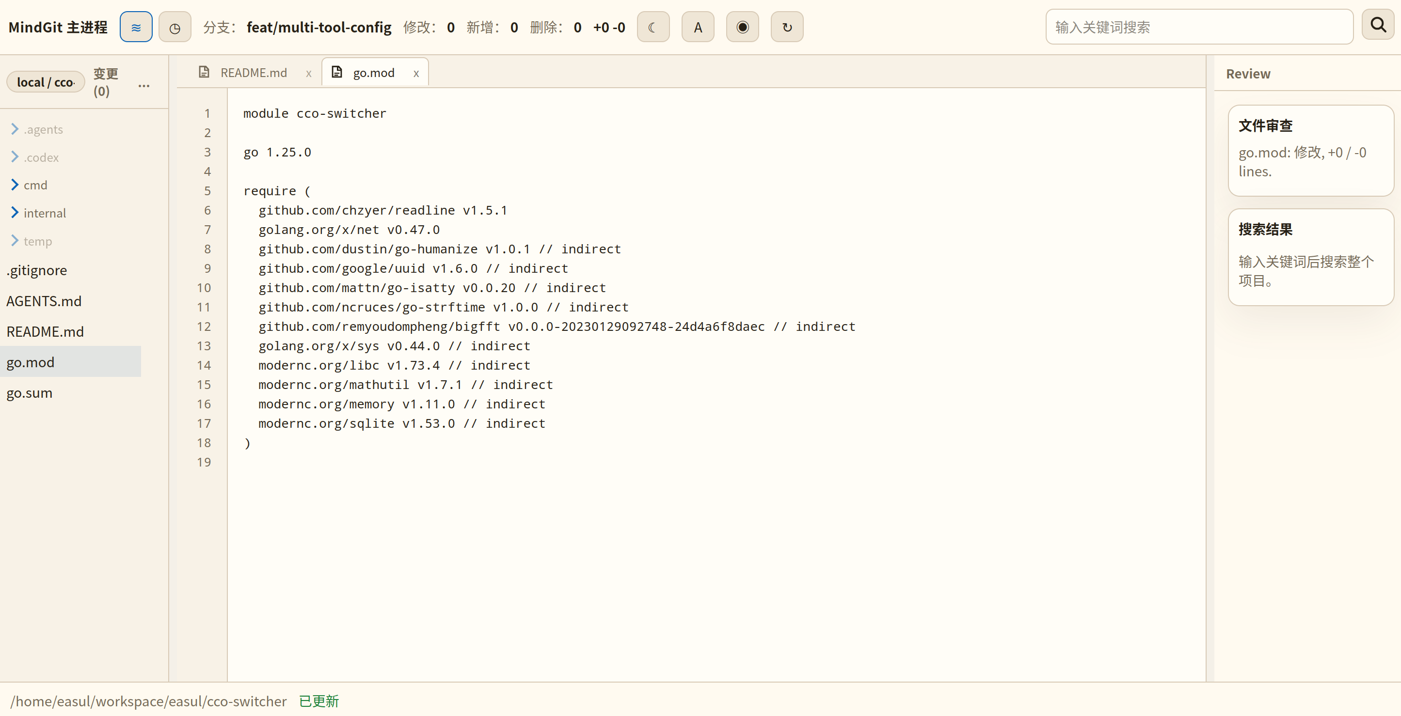
Task: Click the mattn/go-isatty dependency line
Action: coord(432,288)
